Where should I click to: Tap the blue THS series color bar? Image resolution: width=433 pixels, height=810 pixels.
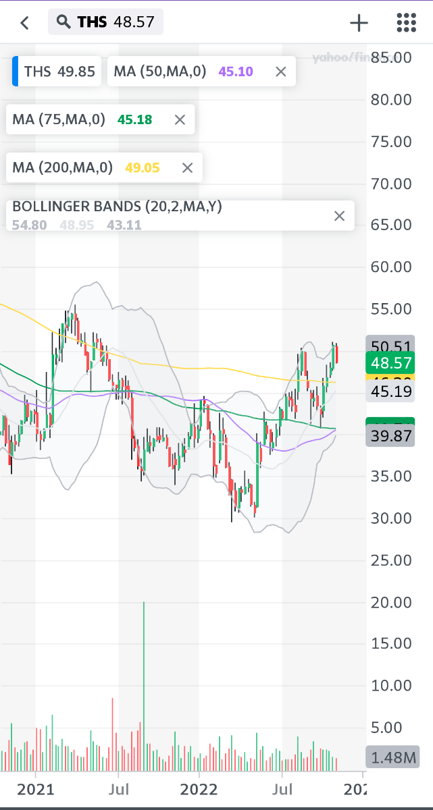click(x=15, y=72)
